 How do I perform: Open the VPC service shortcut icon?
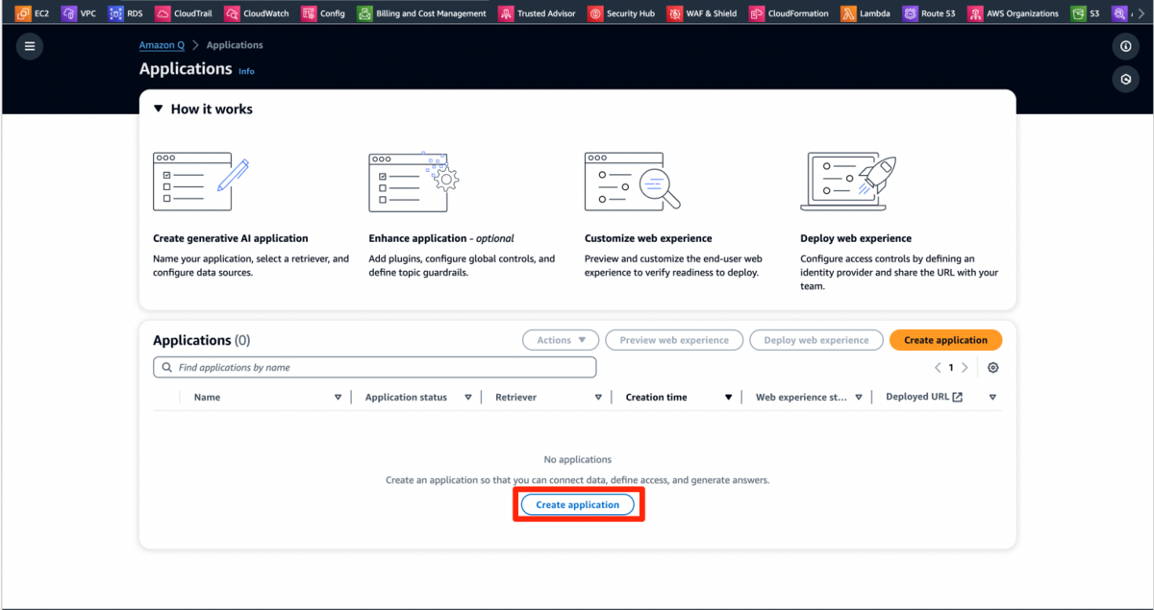pos(68,13)
